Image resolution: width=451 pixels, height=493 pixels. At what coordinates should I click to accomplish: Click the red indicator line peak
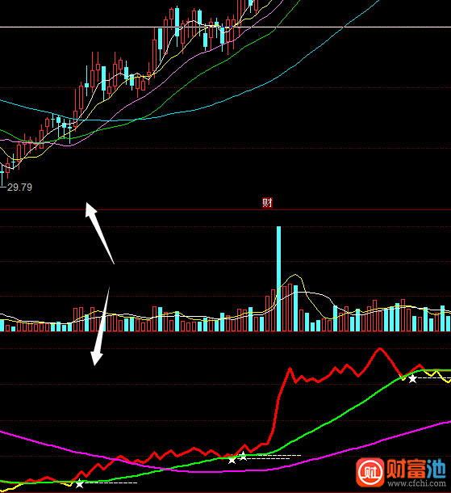380,348
